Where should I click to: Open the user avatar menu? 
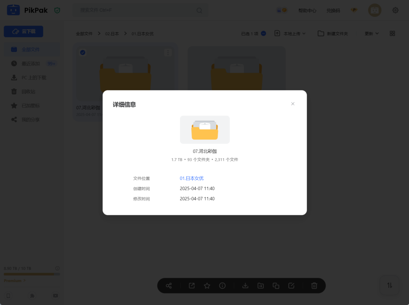[375, 10]
